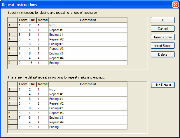The height and width of the screenshot is (138, 180).
Task: Click the Verse column header in lower table
Action: point(43,84)
